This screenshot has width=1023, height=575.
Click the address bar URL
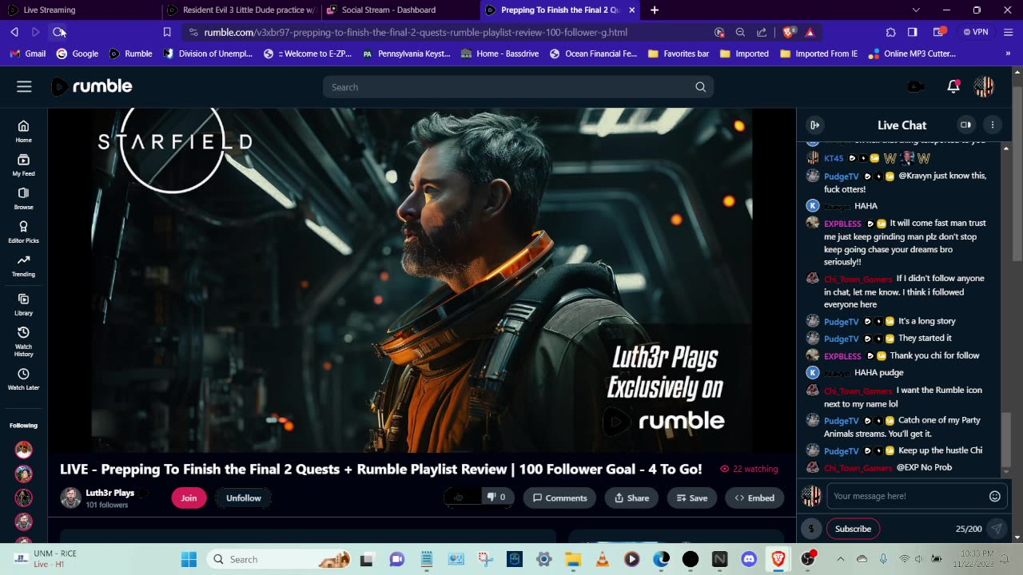click(x=416, y=32)
